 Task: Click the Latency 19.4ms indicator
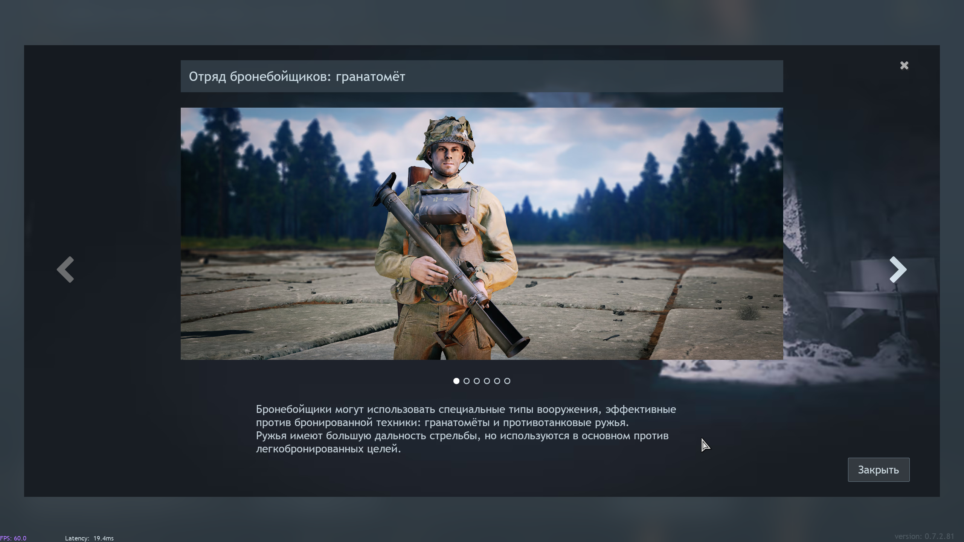coord(89,538)
